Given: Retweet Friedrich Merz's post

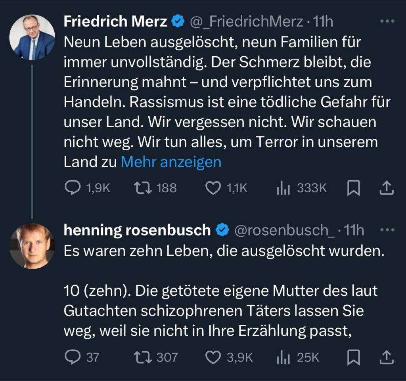Looking at the screenshot, I should pyautogui.click(x=142, y=188).
